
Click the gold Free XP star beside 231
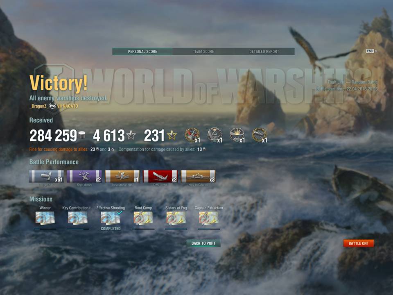point(172,135)
